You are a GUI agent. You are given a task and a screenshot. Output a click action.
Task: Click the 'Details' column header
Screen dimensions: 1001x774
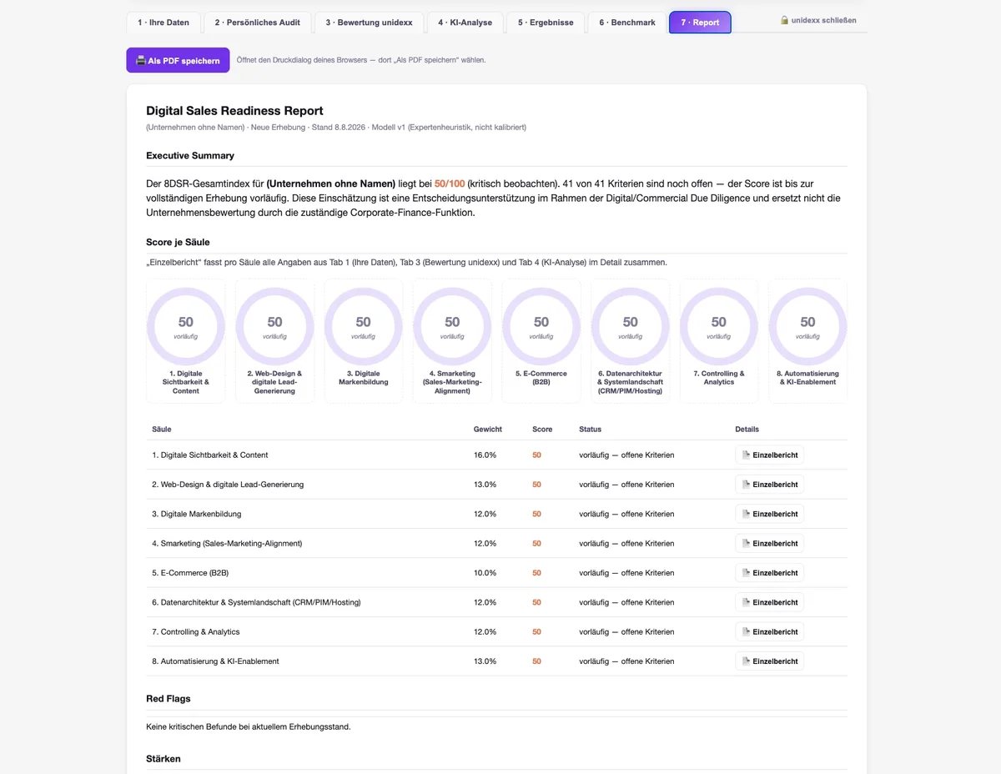point(747,430)
